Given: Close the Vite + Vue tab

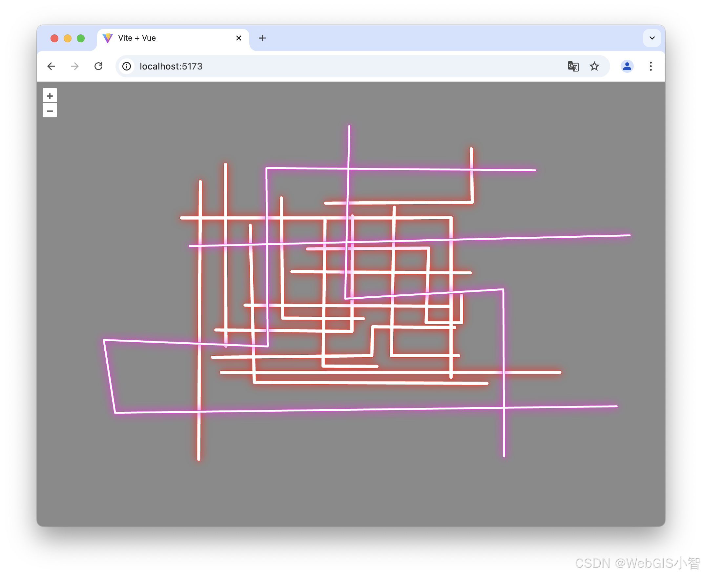Looking at the screenshot, I should (238, 38).
